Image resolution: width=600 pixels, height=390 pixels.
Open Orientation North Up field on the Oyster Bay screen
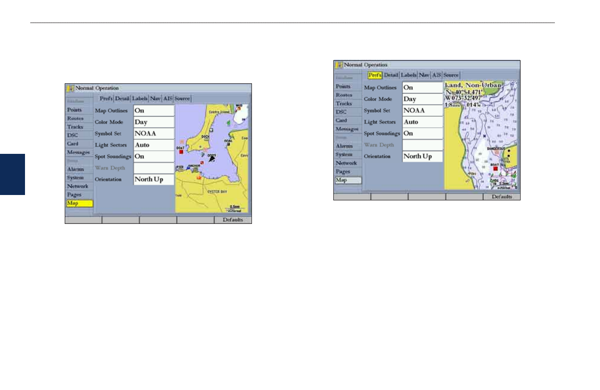tap(154, 179)
